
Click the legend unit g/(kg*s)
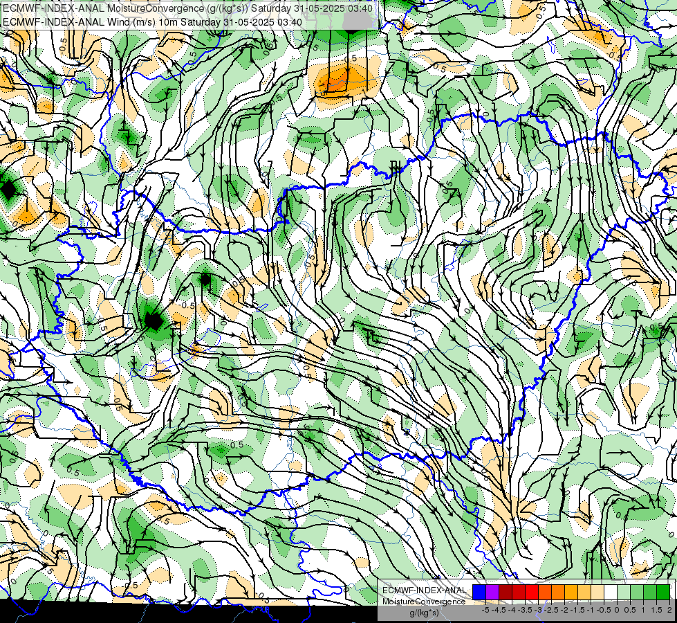coord(424,613)
